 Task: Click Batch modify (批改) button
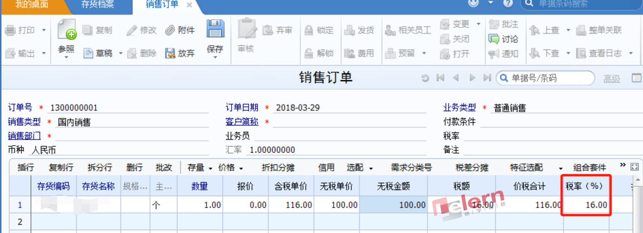click(x=164, y=167)
